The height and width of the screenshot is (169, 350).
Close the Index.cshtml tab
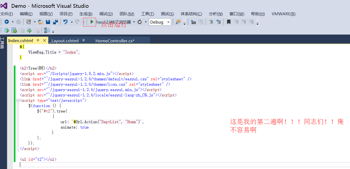click(x=45, y=40)
